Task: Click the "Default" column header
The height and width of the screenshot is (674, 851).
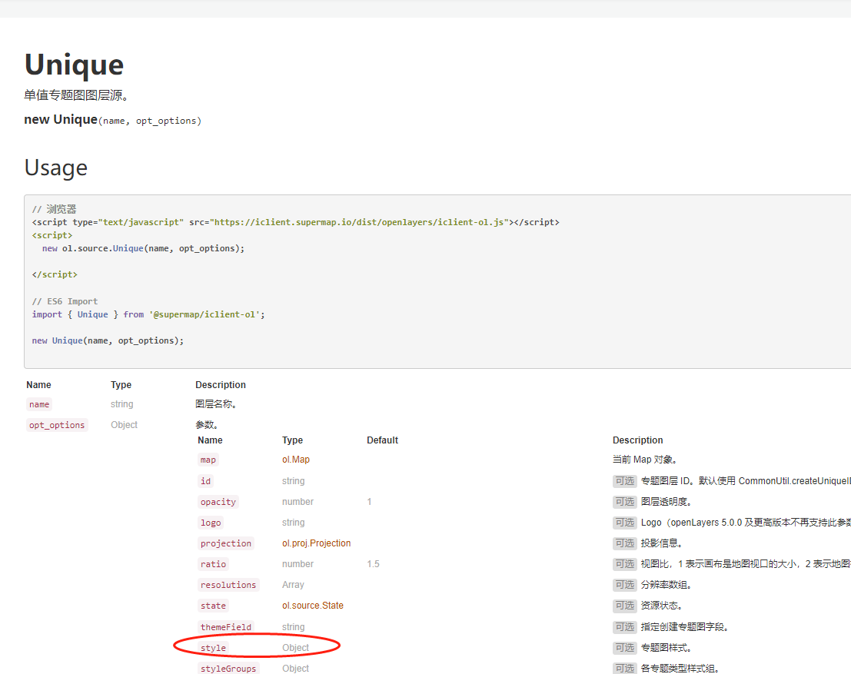Action: 383,440
